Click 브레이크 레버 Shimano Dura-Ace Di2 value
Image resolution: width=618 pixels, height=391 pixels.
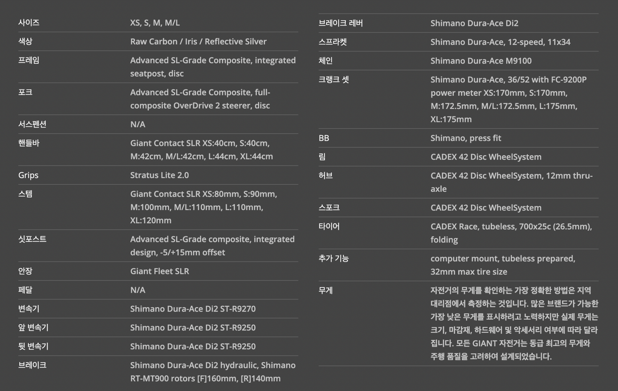click(474, 23)
